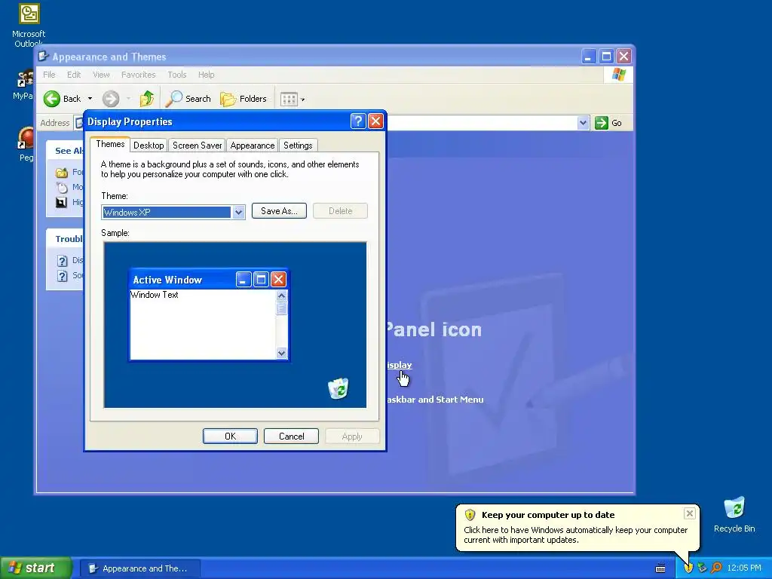Switch to the Appearance tab

click(252, 146)
